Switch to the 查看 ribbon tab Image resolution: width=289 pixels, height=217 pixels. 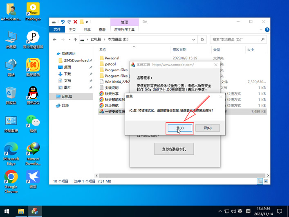(102, 29)
